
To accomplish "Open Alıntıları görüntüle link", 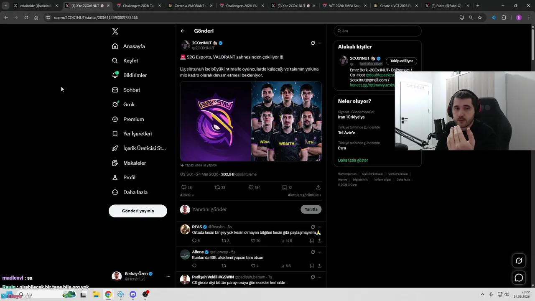I will 304,195.
